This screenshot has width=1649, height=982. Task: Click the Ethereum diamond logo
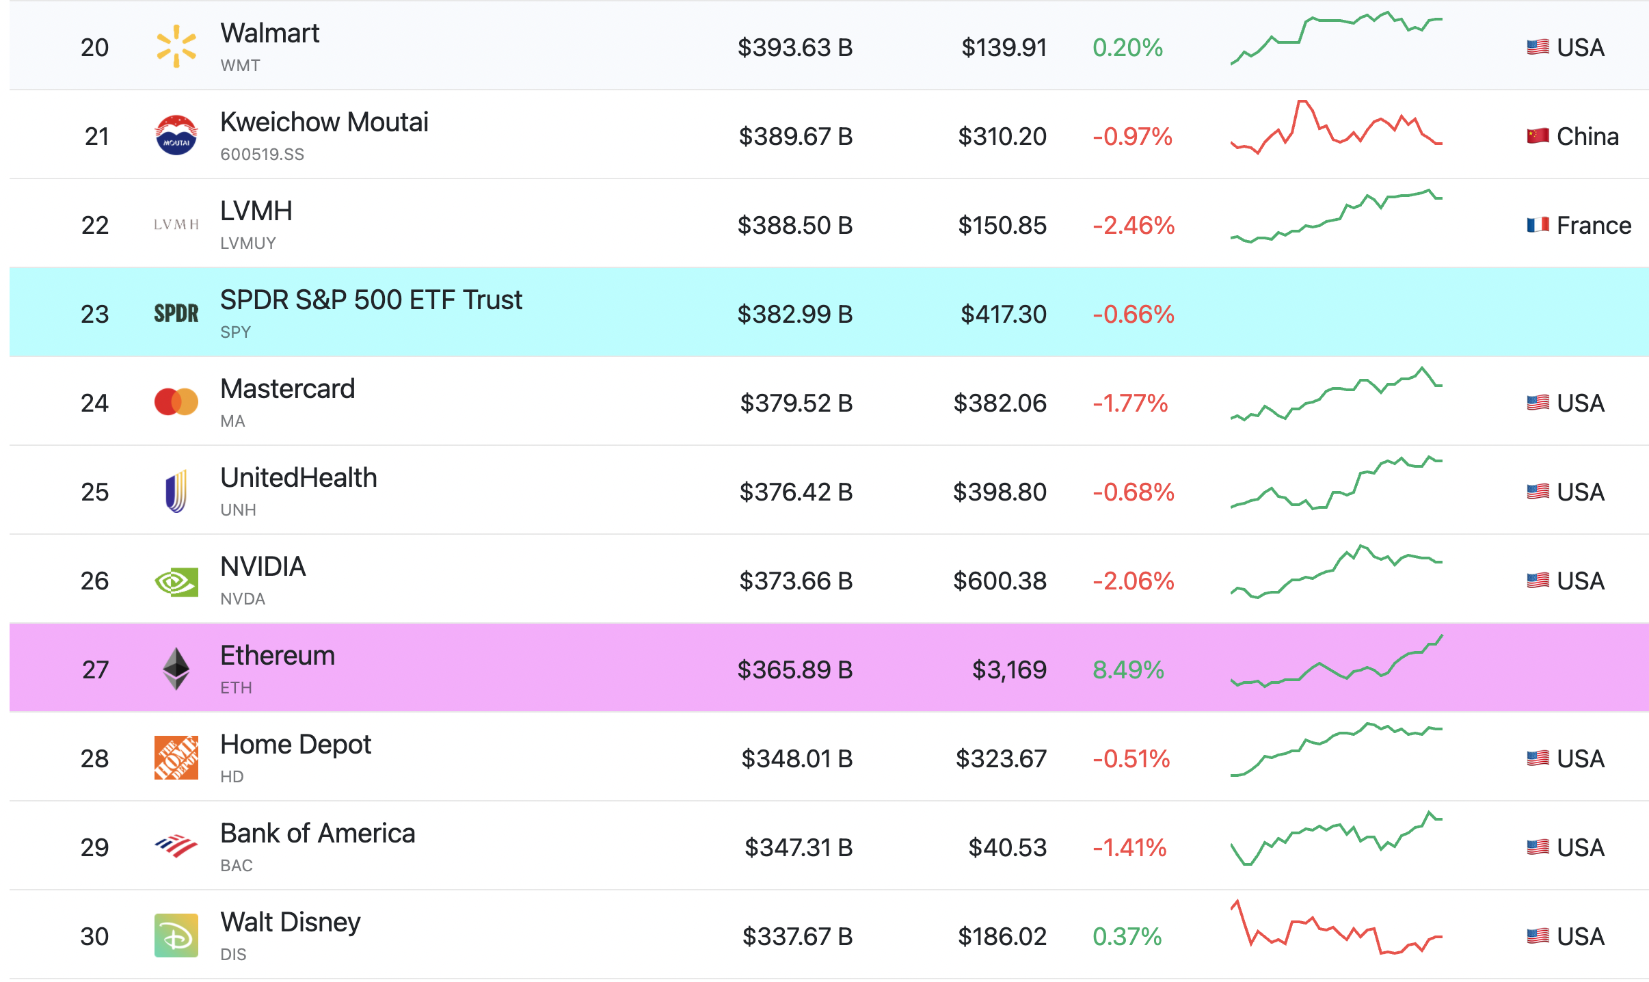coord(176,669)
